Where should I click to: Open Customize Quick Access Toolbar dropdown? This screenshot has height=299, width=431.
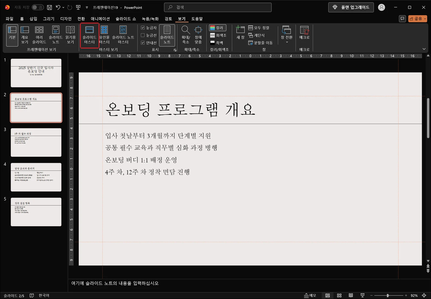(x=87, y=8)
